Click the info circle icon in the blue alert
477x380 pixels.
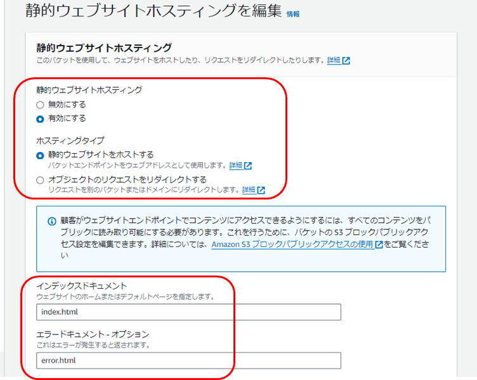52,221
